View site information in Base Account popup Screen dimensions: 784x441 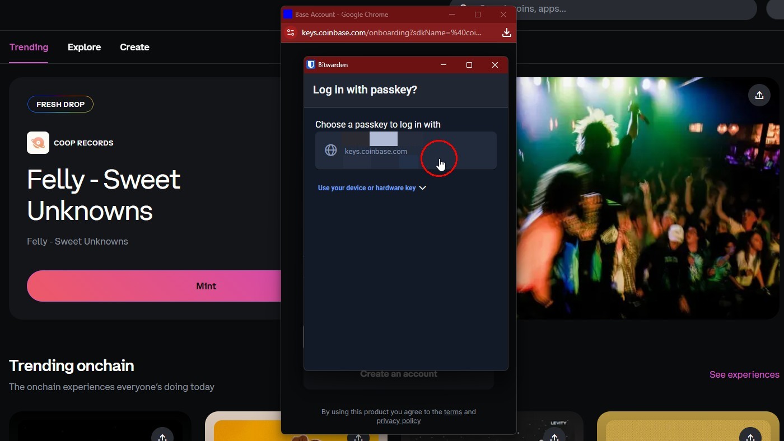pyautogui.click(x=291, y=32)
